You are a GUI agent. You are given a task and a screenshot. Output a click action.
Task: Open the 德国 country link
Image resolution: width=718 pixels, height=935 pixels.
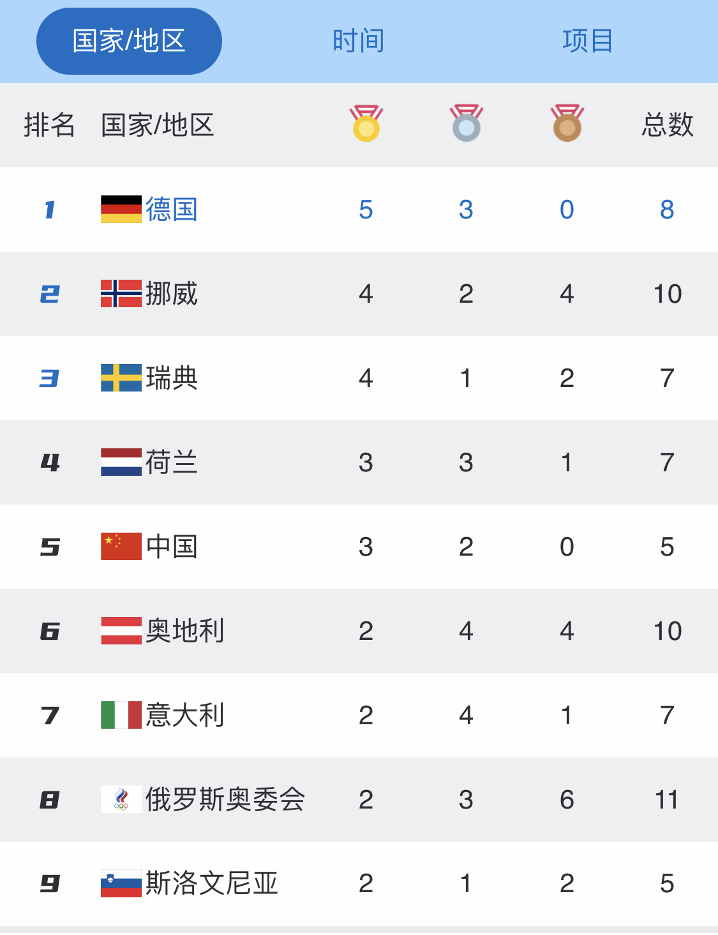tap(172, 209)
